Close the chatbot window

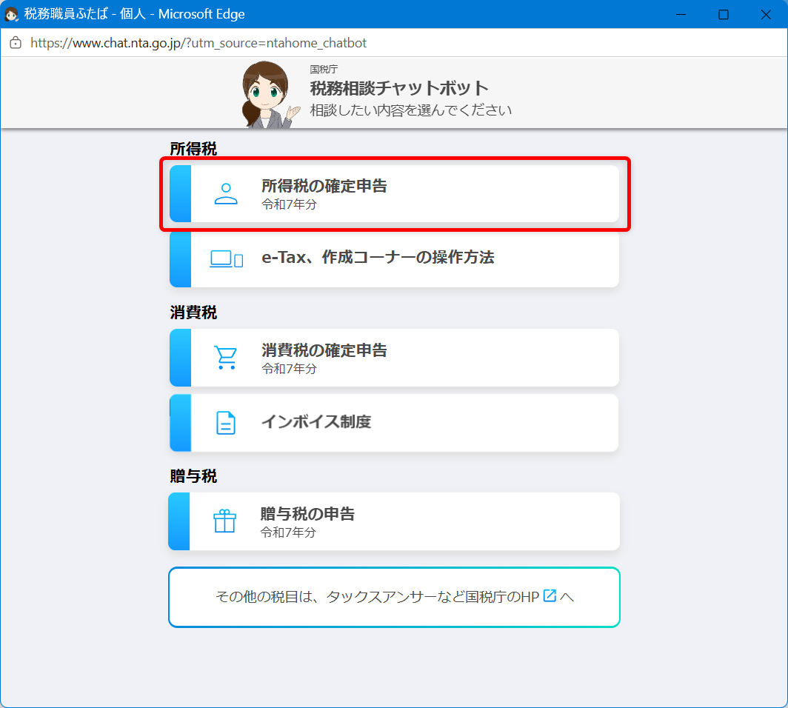766,14
